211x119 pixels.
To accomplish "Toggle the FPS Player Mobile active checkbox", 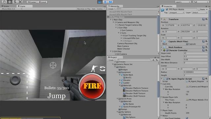I will click(x=167, y=10).
